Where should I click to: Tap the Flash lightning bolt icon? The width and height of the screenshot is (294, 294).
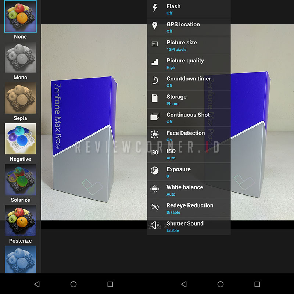(155, 8)
